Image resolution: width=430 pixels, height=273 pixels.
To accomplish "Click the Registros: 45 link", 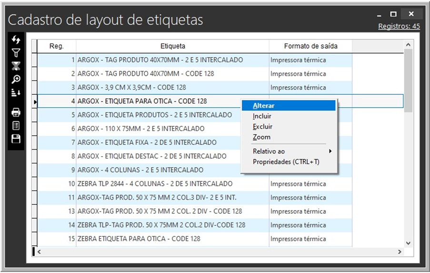I will point(399,26).
